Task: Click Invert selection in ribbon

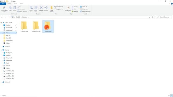Action: click(85, 11)
